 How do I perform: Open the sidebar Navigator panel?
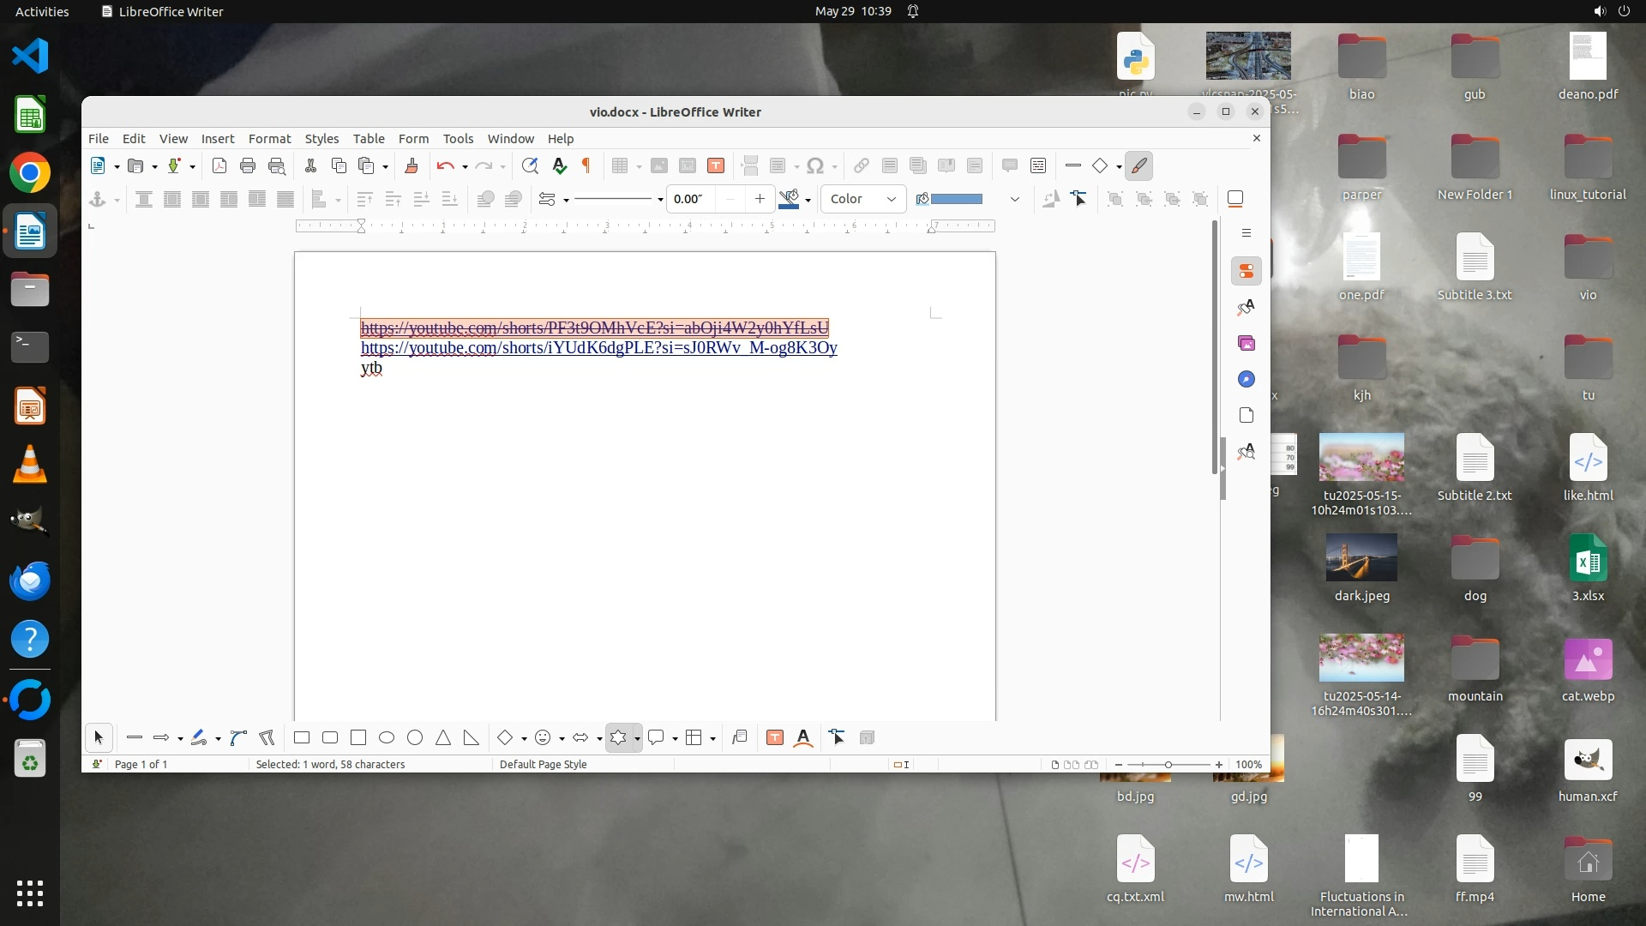(1247, 379)
